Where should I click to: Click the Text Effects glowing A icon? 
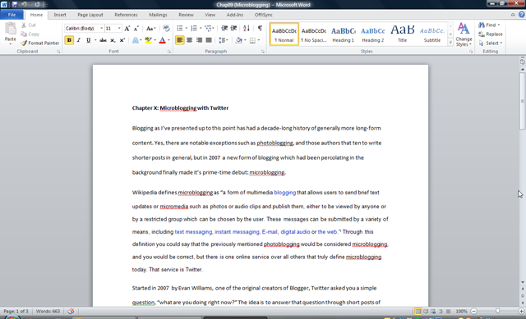(x=135, y=40)
